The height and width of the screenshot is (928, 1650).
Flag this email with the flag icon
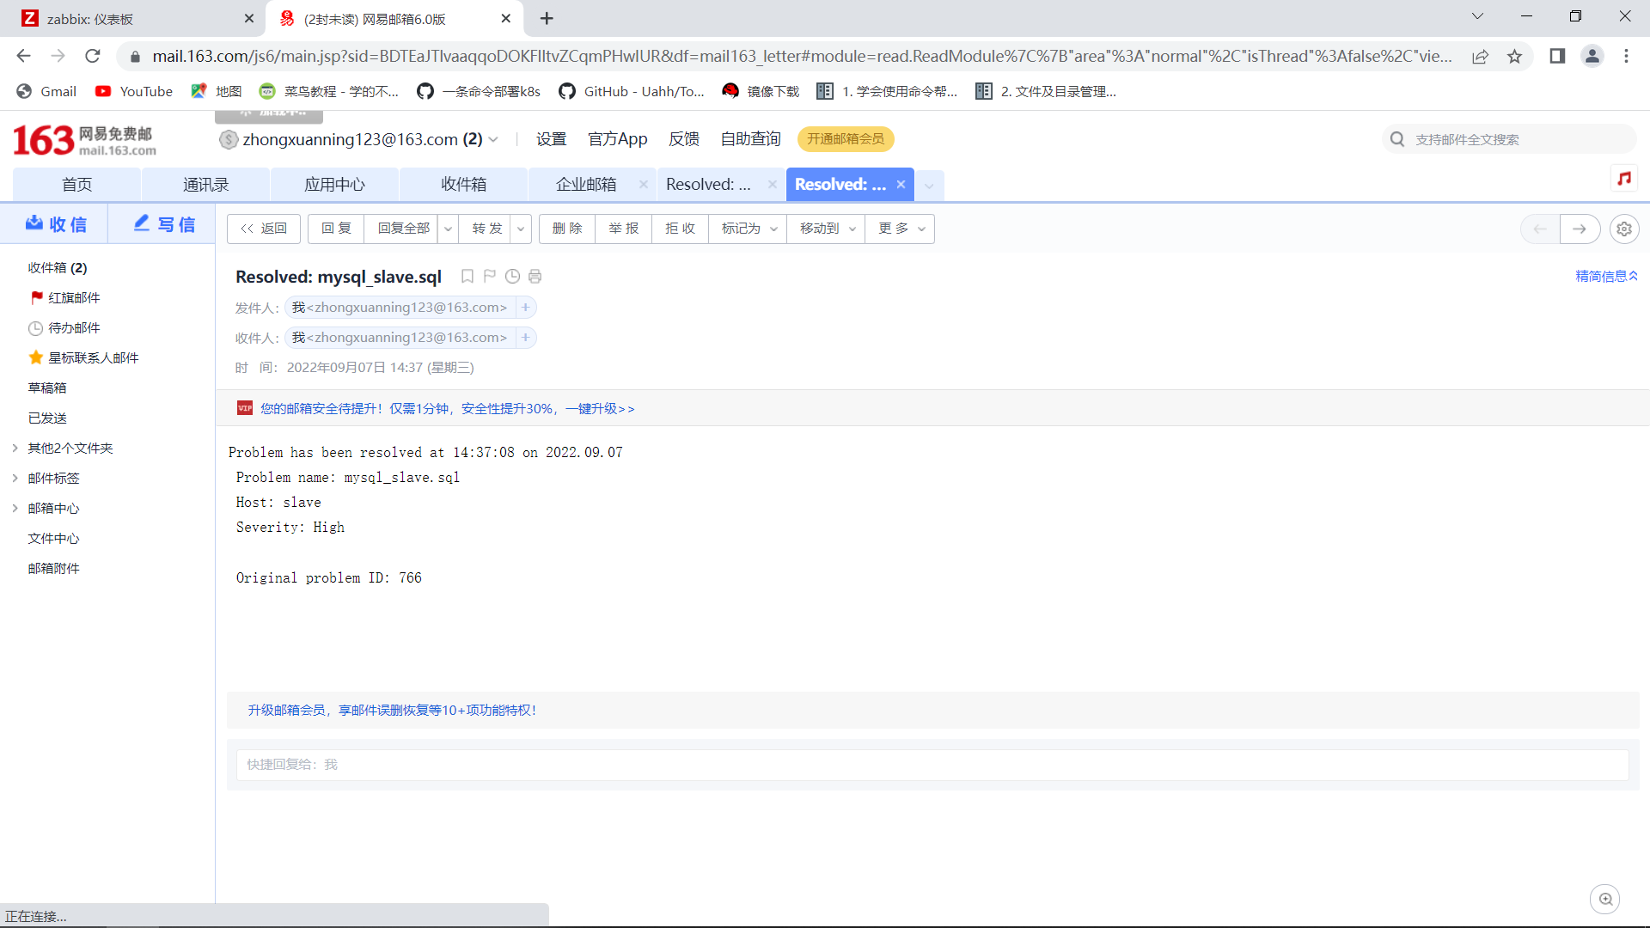(490, 277)
